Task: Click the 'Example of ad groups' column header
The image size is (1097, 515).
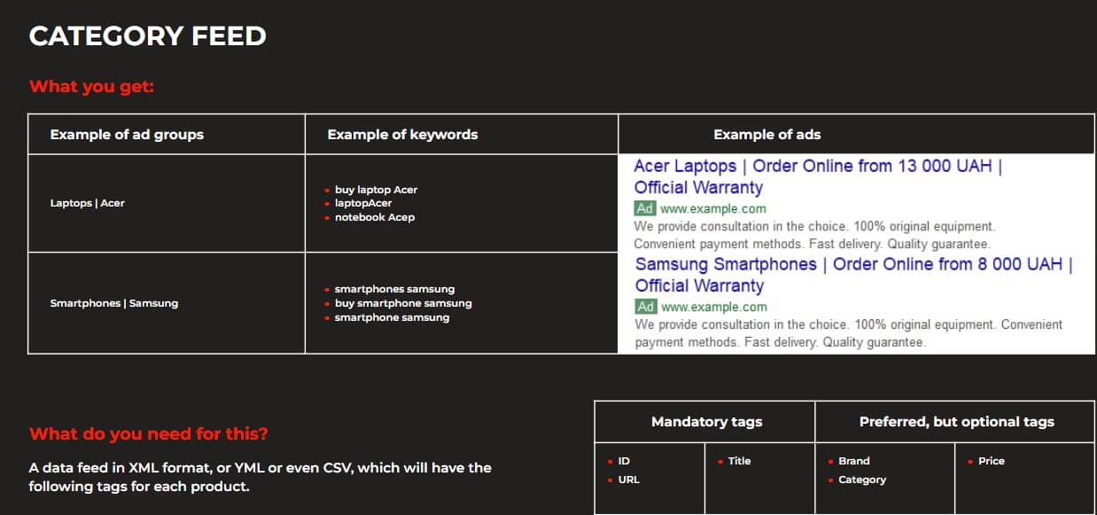Action: point(127,135)
